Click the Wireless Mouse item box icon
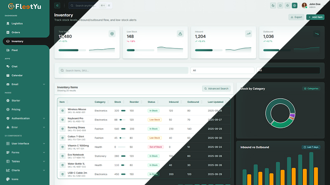The image size is (330, 185). pyautogui.click(x=62, y=111)
